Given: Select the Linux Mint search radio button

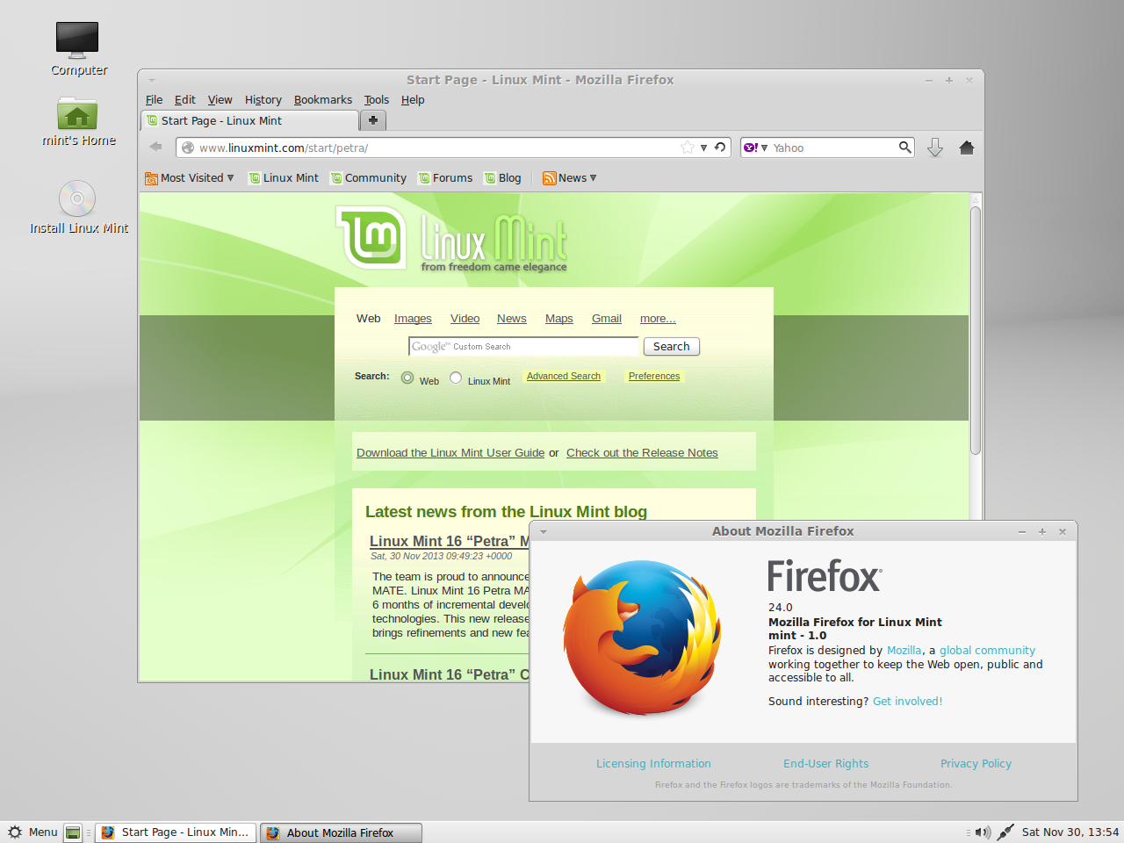Looking at the screenshot, I should click(x=455, y=377).
